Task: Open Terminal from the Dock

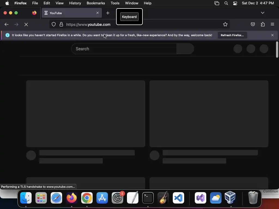Action: tap(148, 198)
